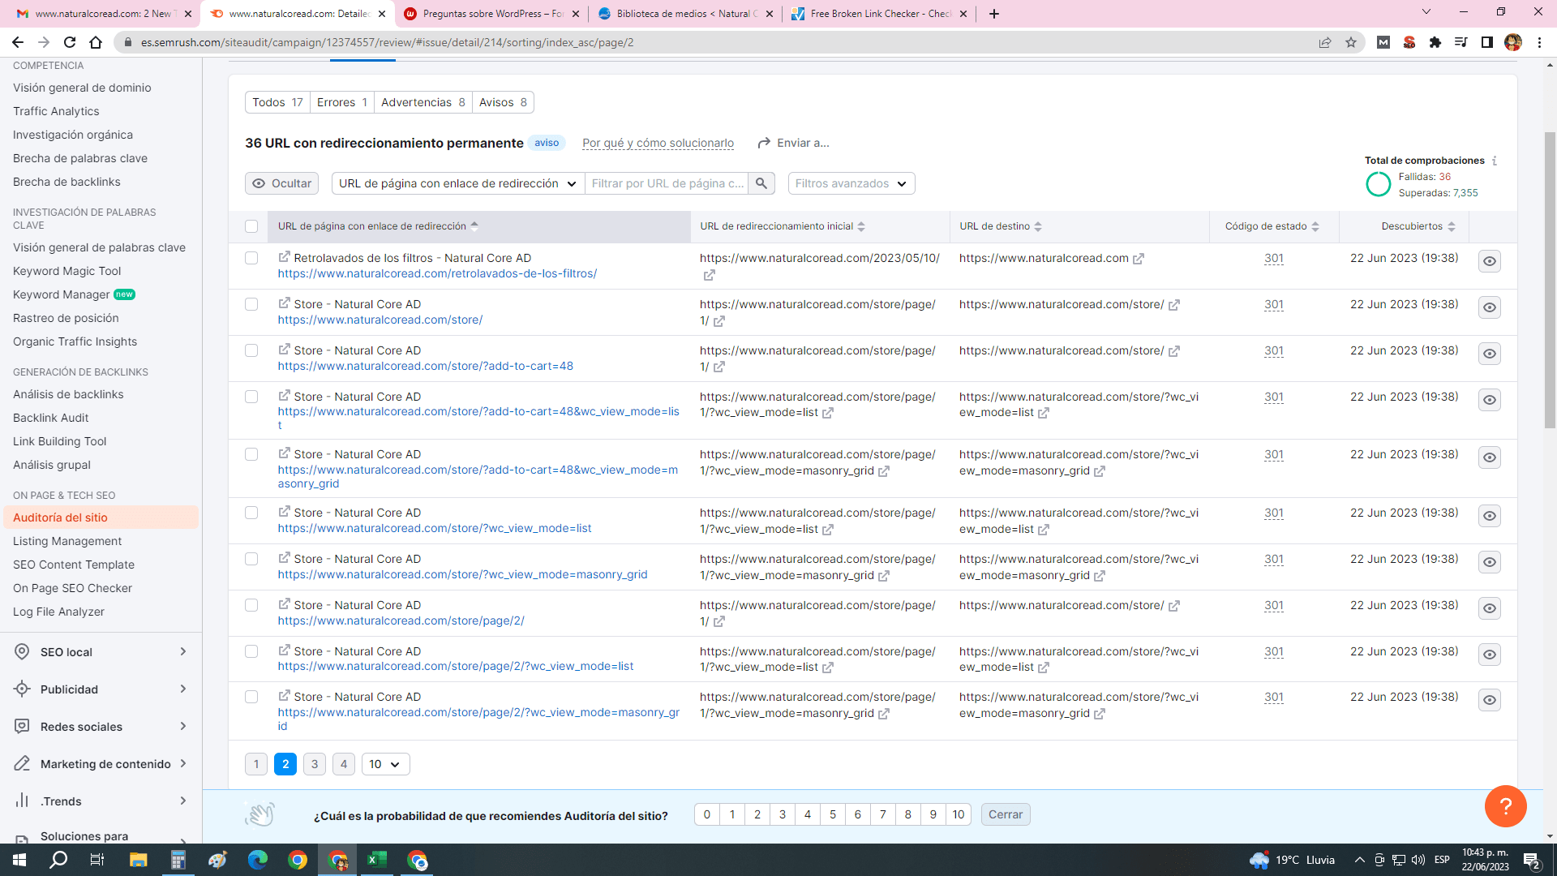Open the Enviar a share option

(x=793, y=143)
